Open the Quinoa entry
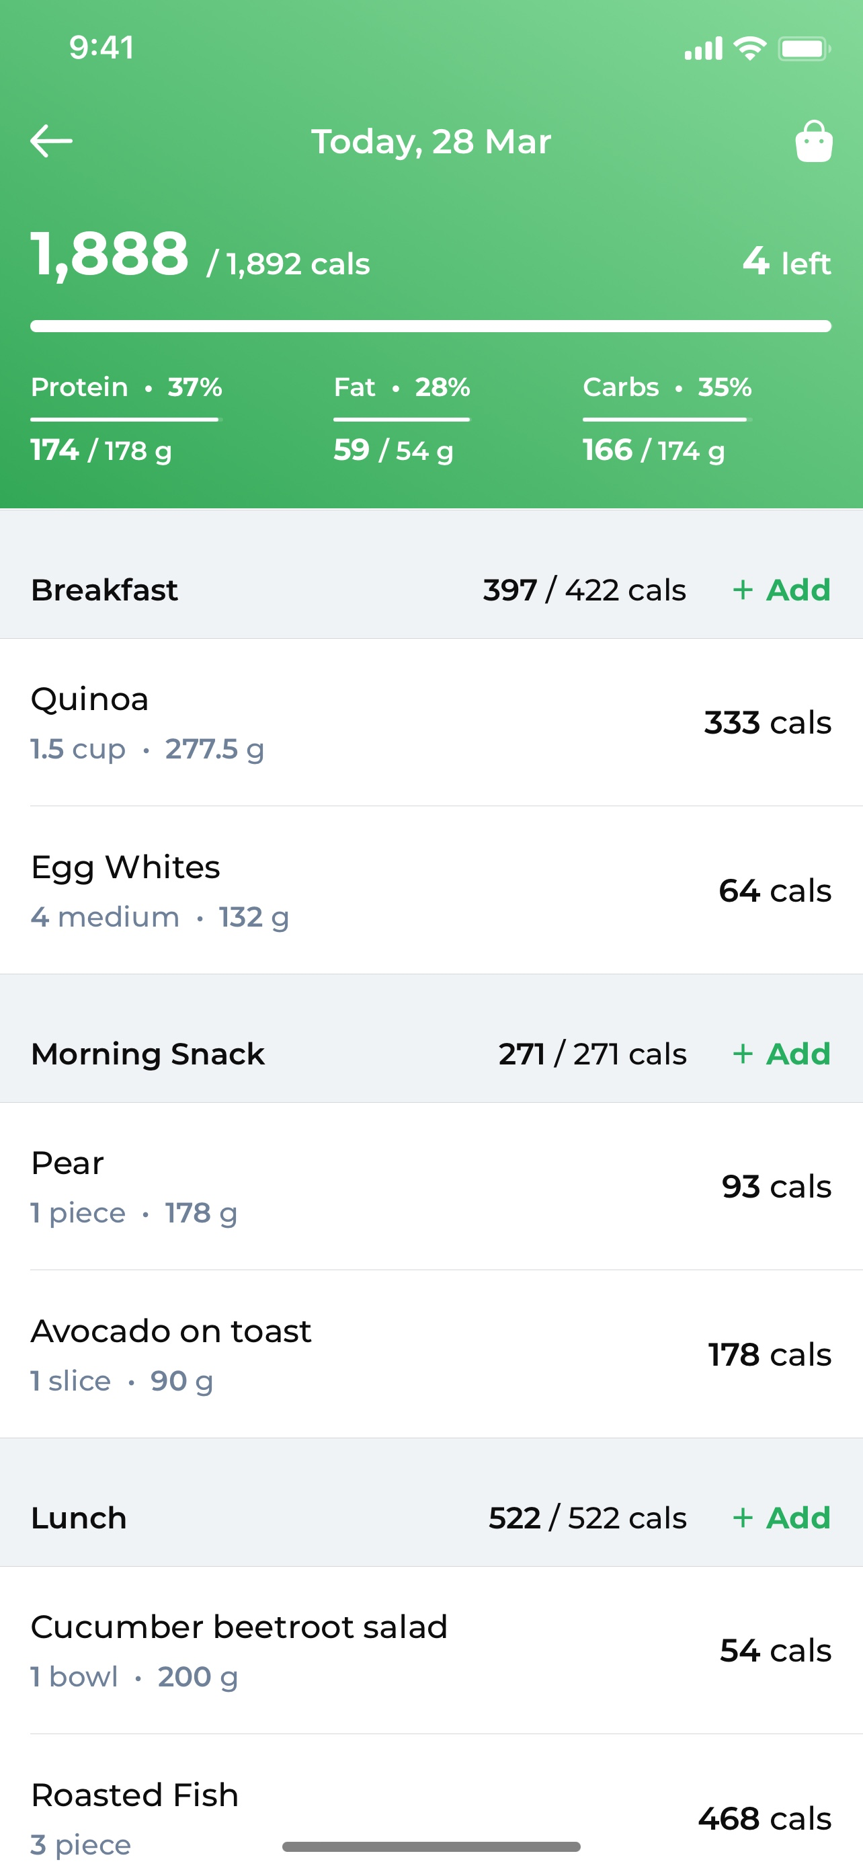Viewport: 863px width, 1868px height. coord(431,723)
